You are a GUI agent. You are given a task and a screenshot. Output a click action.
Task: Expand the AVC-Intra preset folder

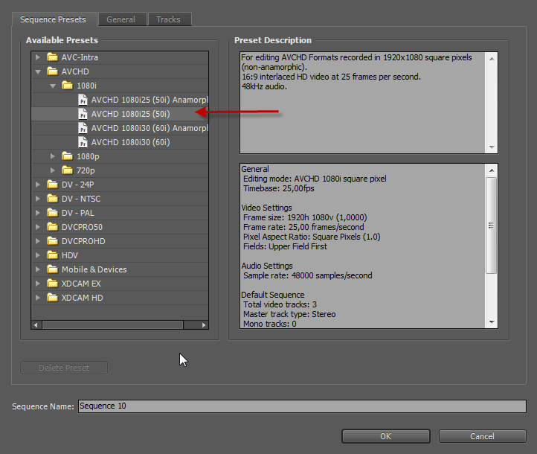38,57
